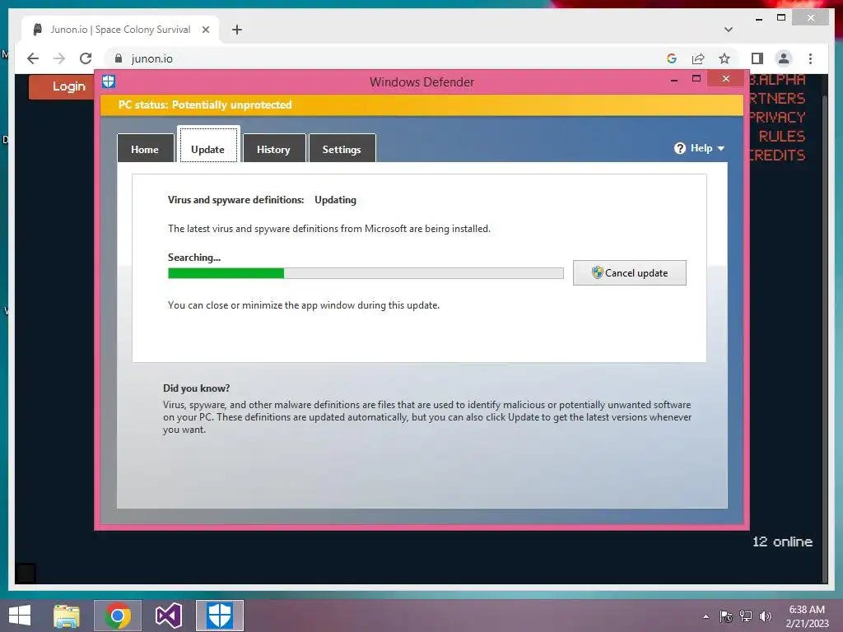Click the volume speaker tray icon
This screenshot has width=843, height=632.
[x=765, y=616]
